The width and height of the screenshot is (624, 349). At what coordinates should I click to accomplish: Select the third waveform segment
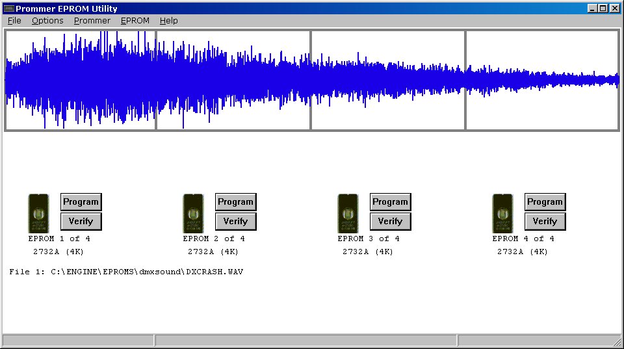(x=388, y=80)
